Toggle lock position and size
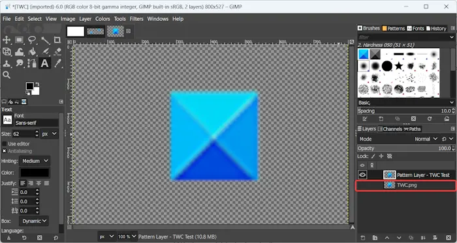457x243 pixels. click(x=381, y=156)
